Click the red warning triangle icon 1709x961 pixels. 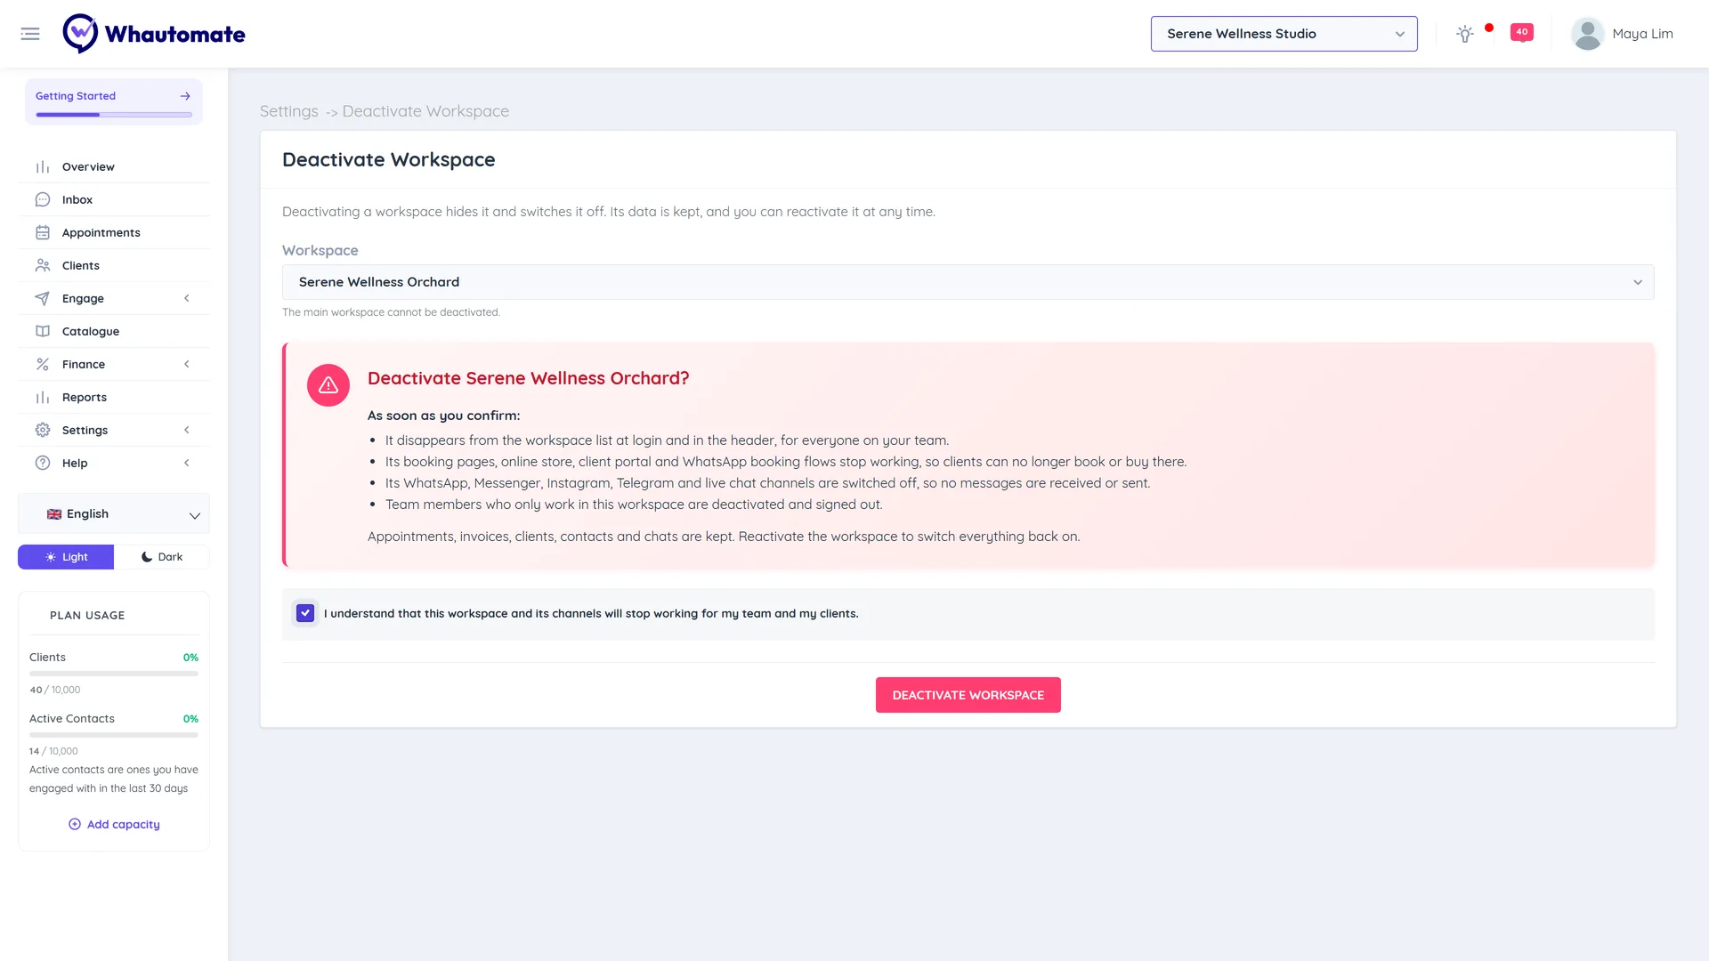328,385
